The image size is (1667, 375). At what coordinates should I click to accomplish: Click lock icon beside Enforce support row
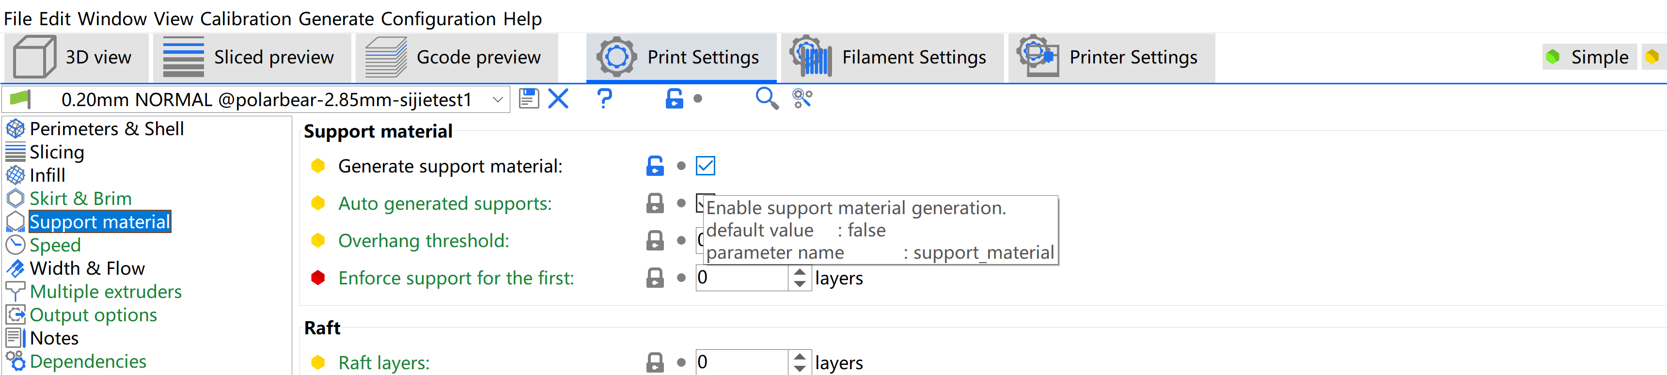(655, 278)
